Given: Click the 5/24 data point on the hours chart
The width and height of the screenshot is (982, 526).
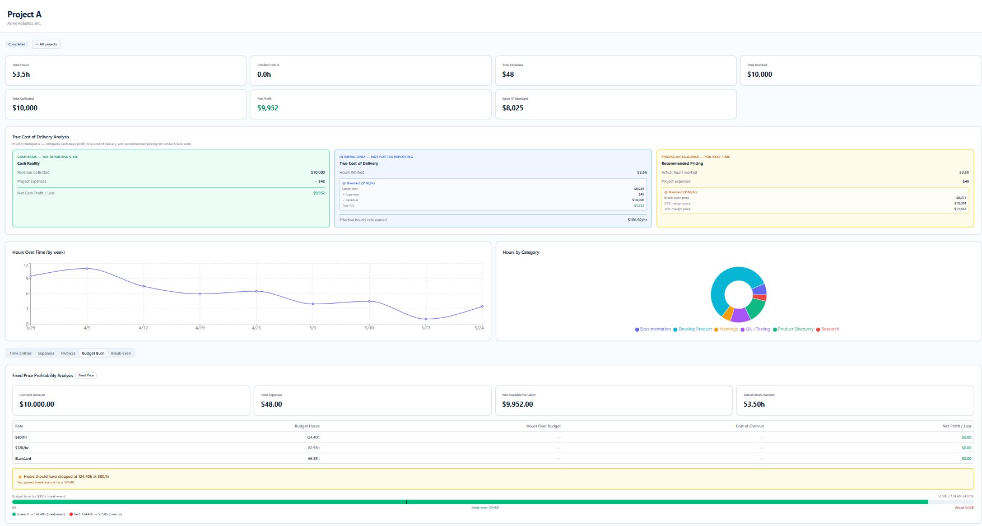Looking at the screenshot, I should pos(482,306).
